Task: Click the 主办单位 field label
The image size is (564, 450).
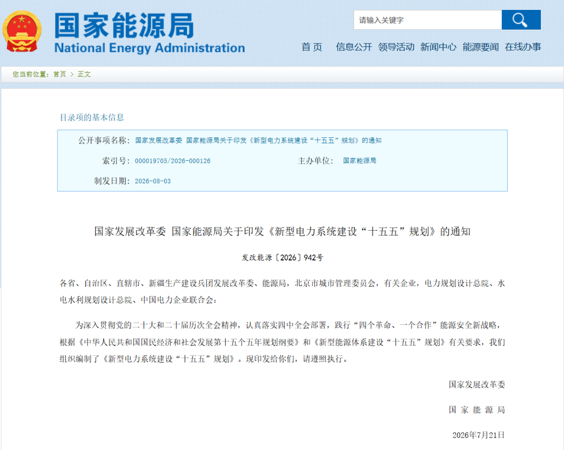Action: coord(316,161)
